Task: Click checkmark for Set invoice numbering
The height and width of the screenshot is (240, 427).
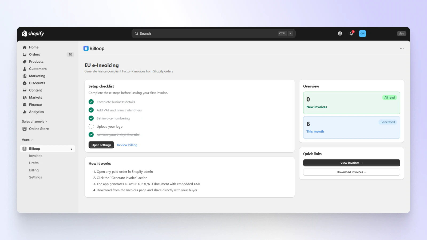Action: 91,118
